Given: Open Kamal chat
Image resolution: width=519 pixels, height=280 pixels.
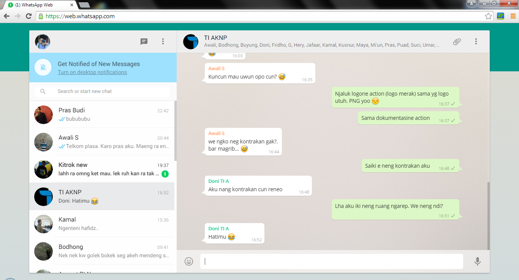Looking at the screenshot, I should [x=102, y=223].
